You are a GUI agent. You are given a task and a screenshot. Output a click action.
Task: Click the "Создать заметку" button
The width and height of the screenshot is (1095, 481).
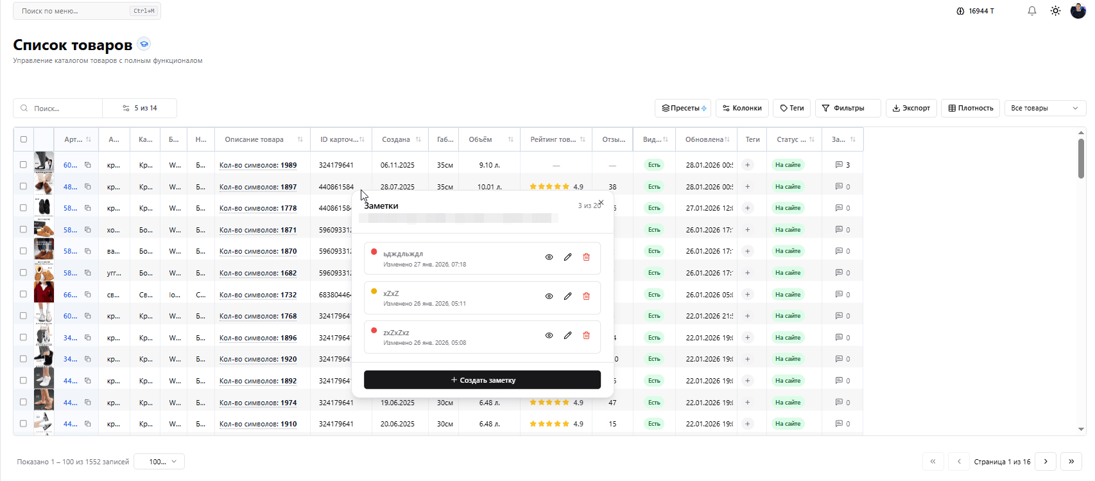click(x=482, y=380)
